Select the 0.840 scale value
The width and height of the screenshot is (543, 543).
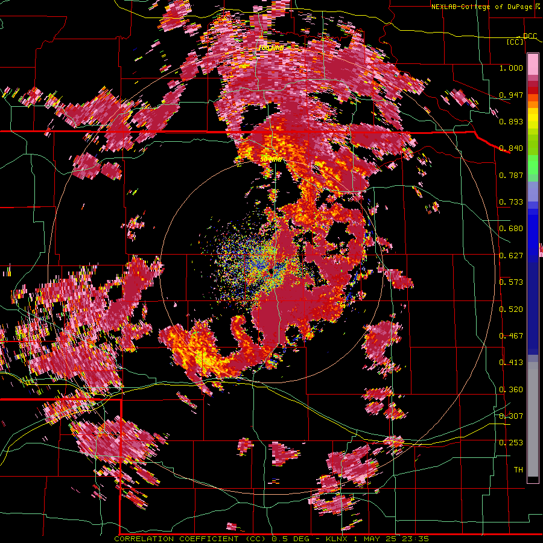tap(511, 148)
